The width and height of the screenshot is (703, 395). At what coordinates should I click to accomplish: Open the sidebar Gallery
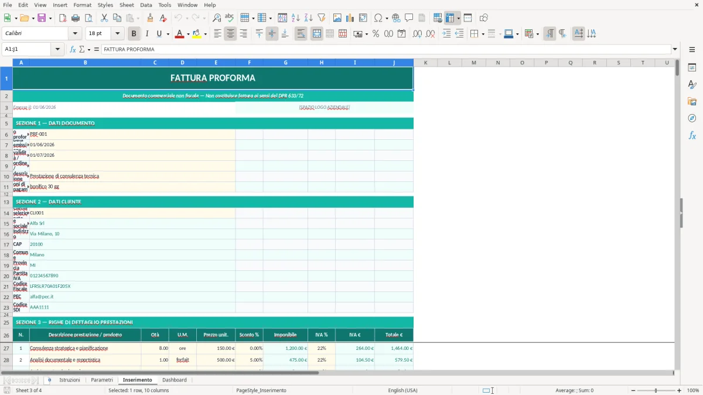[692, 101]
